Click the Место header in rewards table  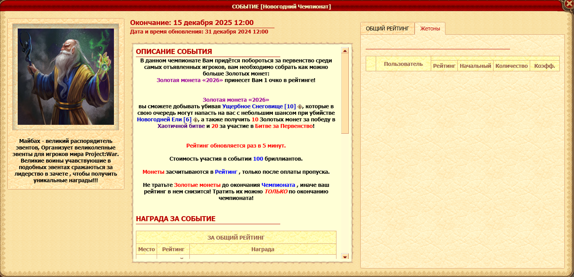[x=146, y=249]
